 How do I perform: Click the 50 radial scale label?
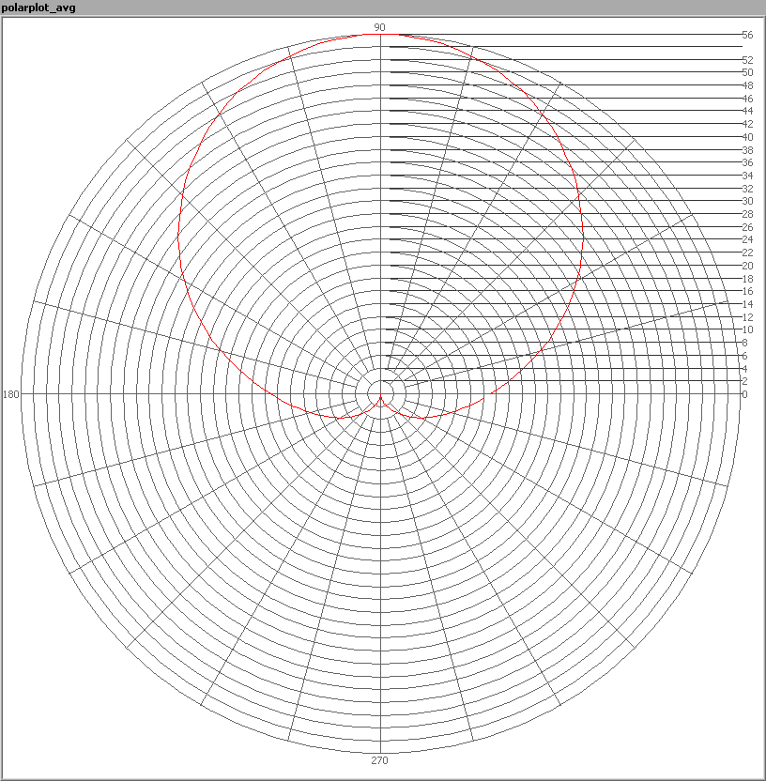point(747,72)
